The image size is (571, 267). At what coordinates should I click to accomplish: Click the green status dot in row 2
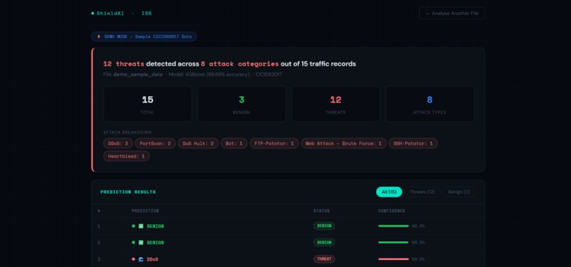[x=133, y=242]
